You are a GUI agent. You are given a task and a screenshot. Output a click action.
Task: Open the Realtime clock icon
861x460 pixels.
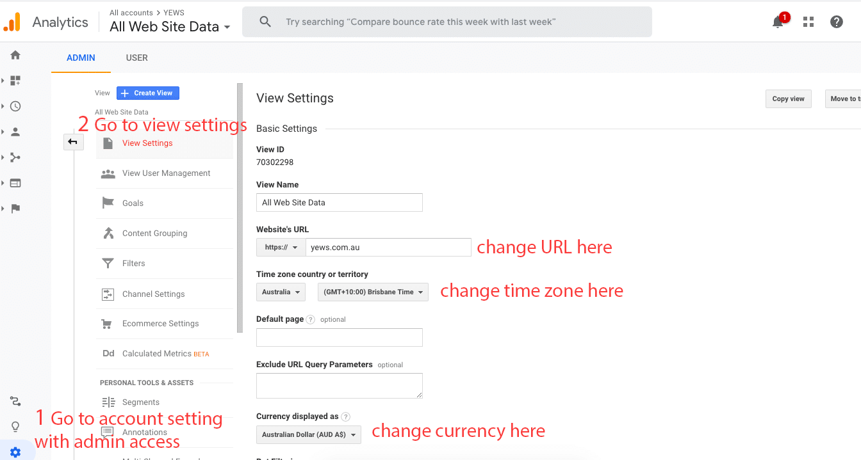(x=15, y=106)
